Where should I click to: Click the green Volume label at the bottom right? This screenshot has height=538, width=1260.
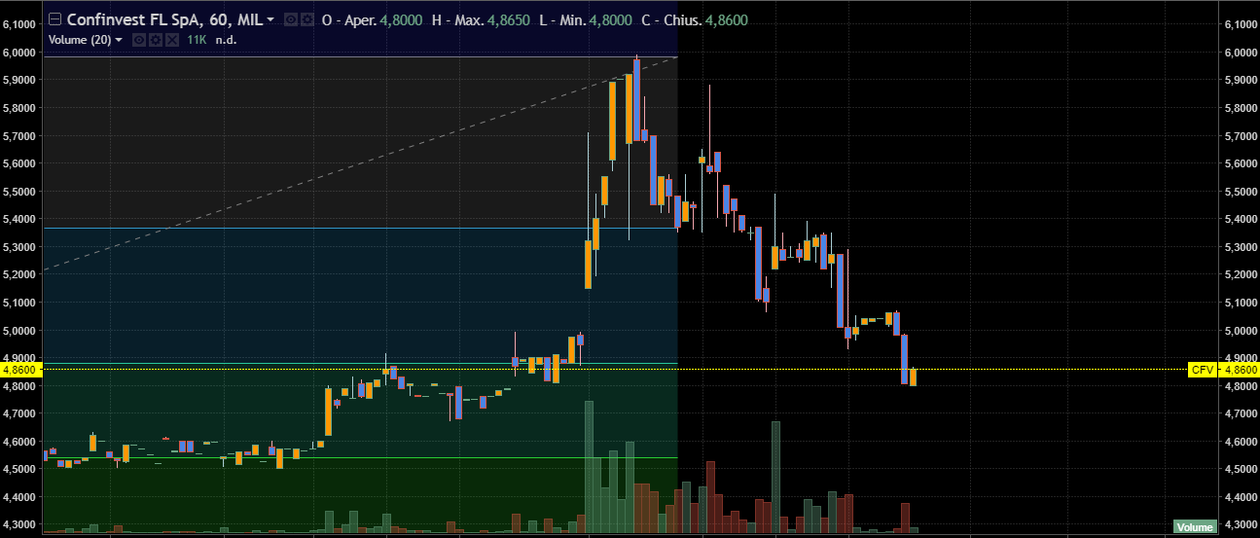[1195, 527]
